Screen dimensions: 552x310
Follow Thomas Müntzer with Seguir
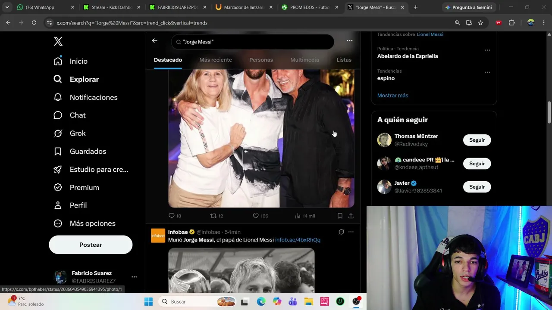point(477,140)
